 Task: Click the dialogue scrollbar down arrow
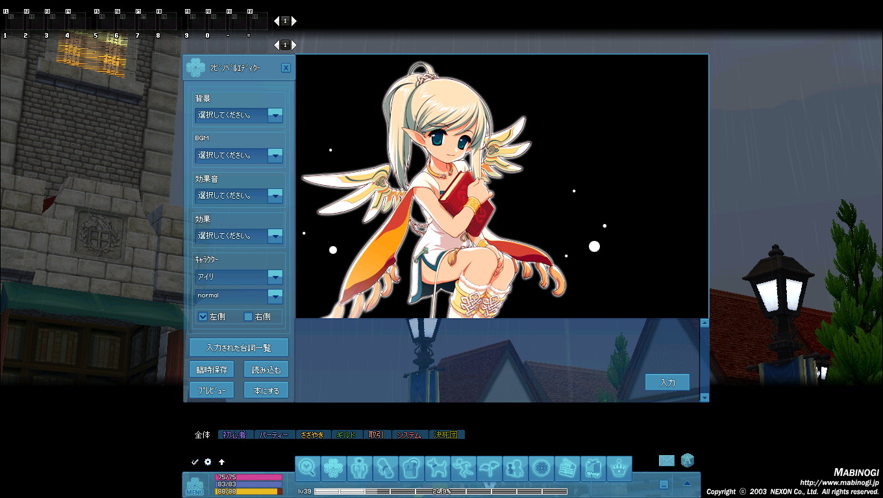click(x=704, y=397)
